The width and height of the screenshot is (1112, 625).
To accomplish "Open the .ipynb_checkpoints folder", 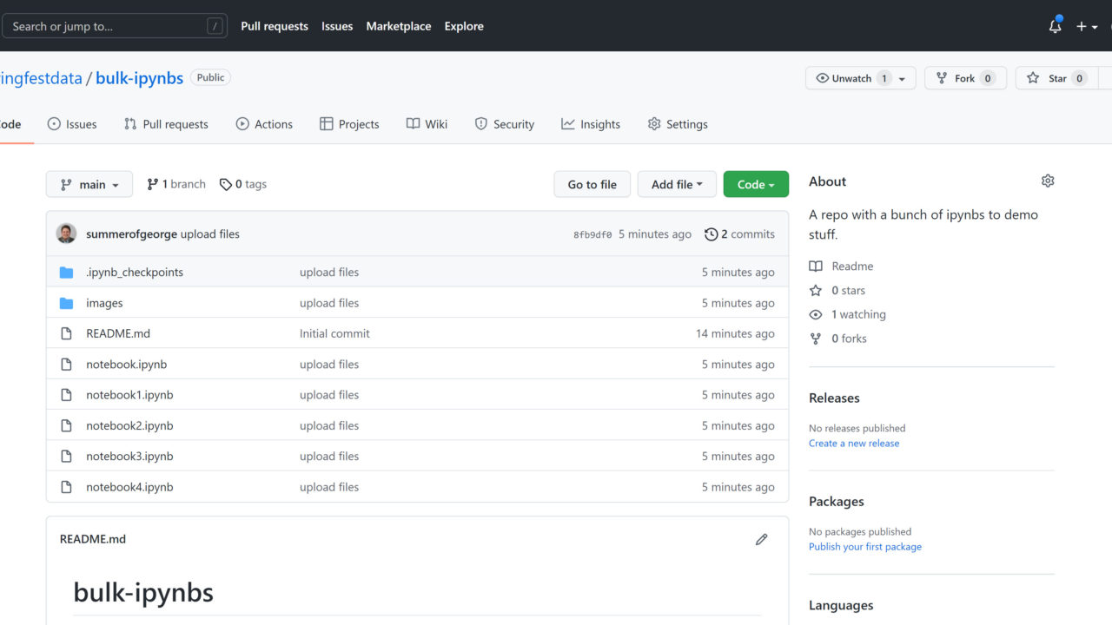I will [135, 273].
